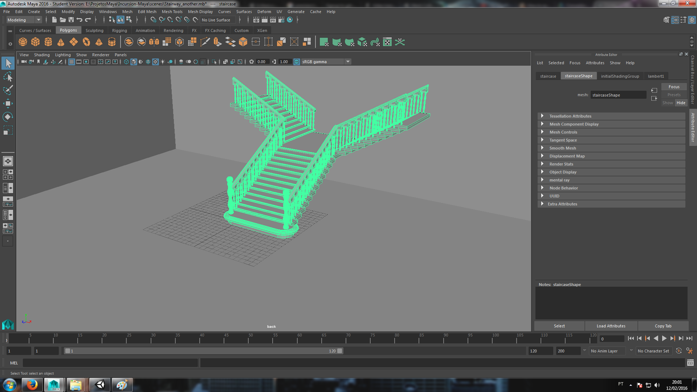Toggle the resolution gate viewport button

[x=86, y=62]
